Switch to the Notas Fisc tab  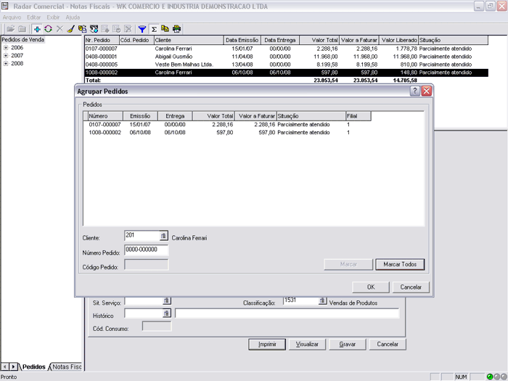pyautogui.click(x=67, y=367)
